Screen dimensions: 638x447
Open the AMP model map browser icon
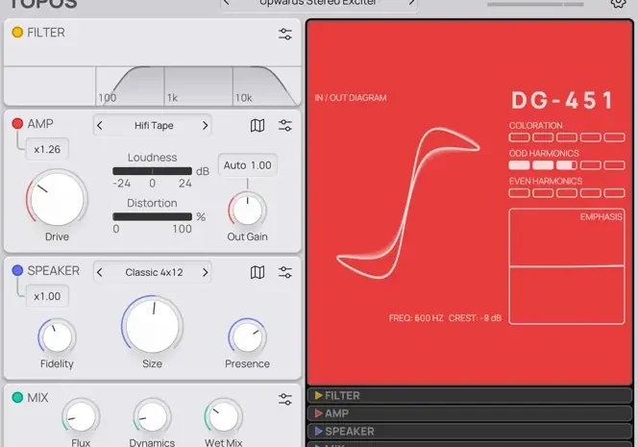(258, 125)
